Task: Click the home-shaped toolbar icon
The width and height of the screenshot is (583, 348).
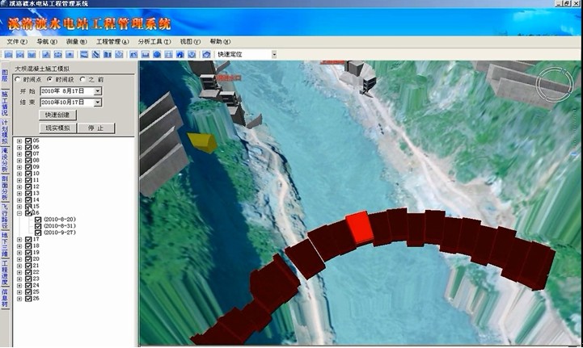Action: pyautogui.click(x=180, y=55)
